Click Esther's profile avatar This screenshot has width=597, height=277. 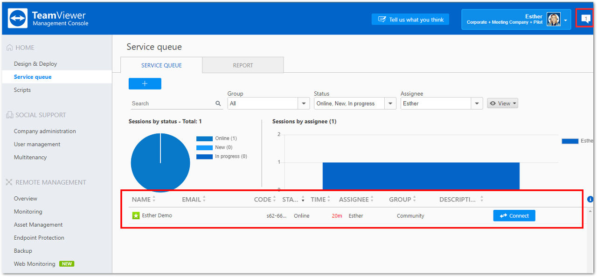(554, 19)
